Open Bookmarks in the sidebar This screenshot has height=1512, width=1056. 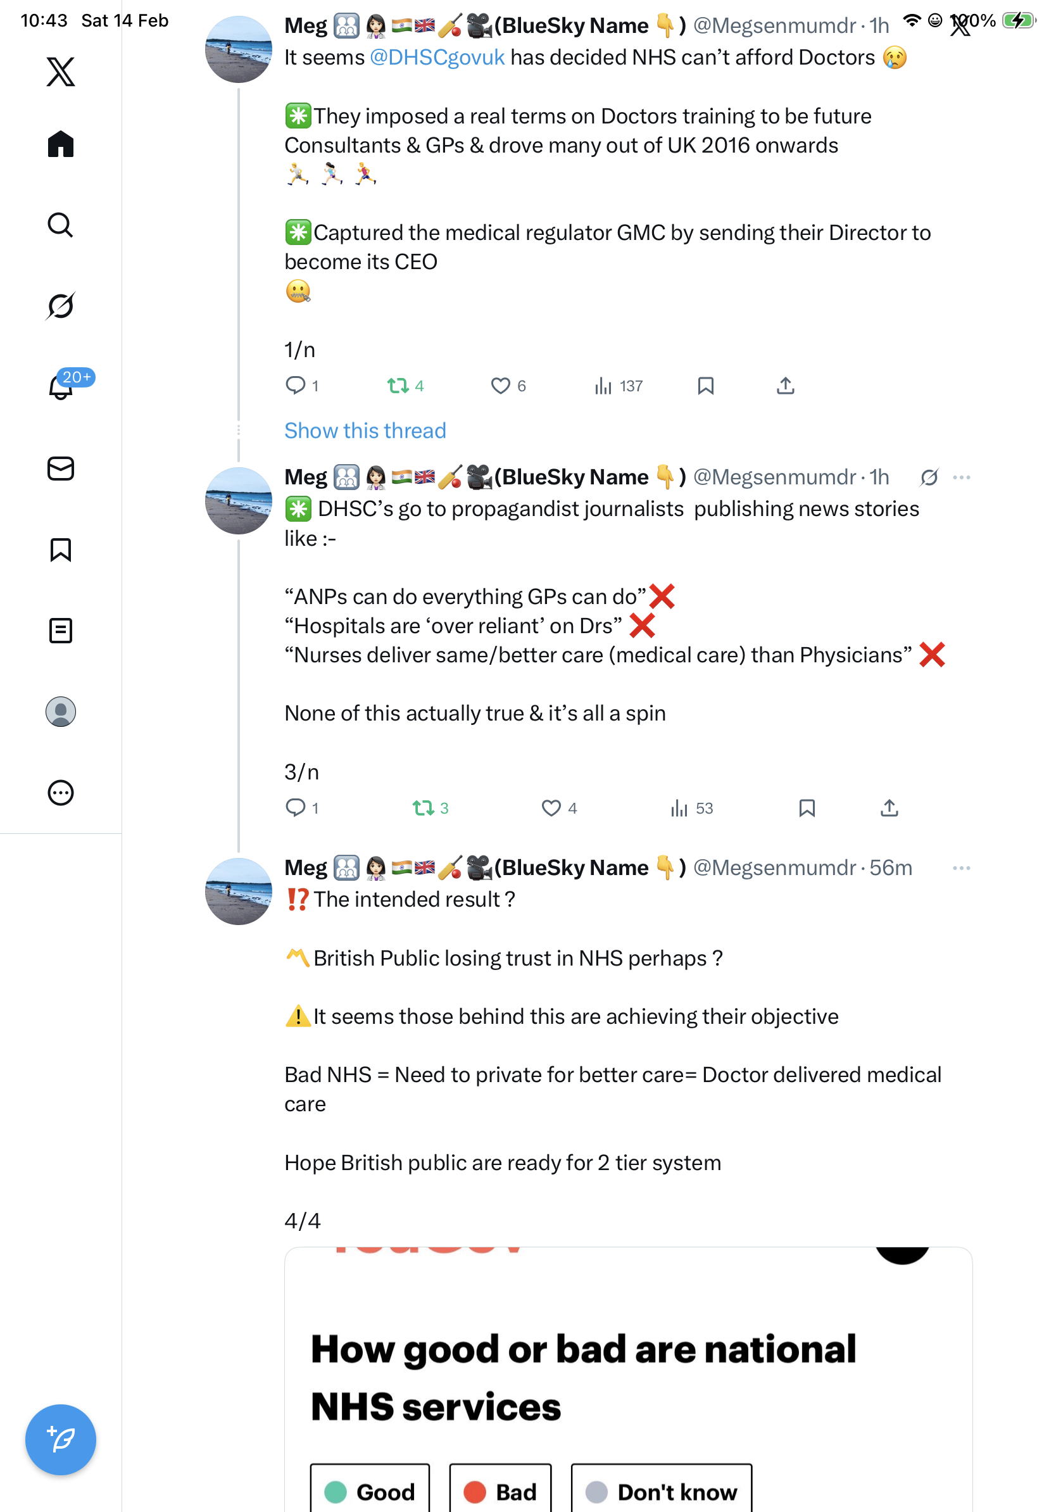(x=61, y=549)
